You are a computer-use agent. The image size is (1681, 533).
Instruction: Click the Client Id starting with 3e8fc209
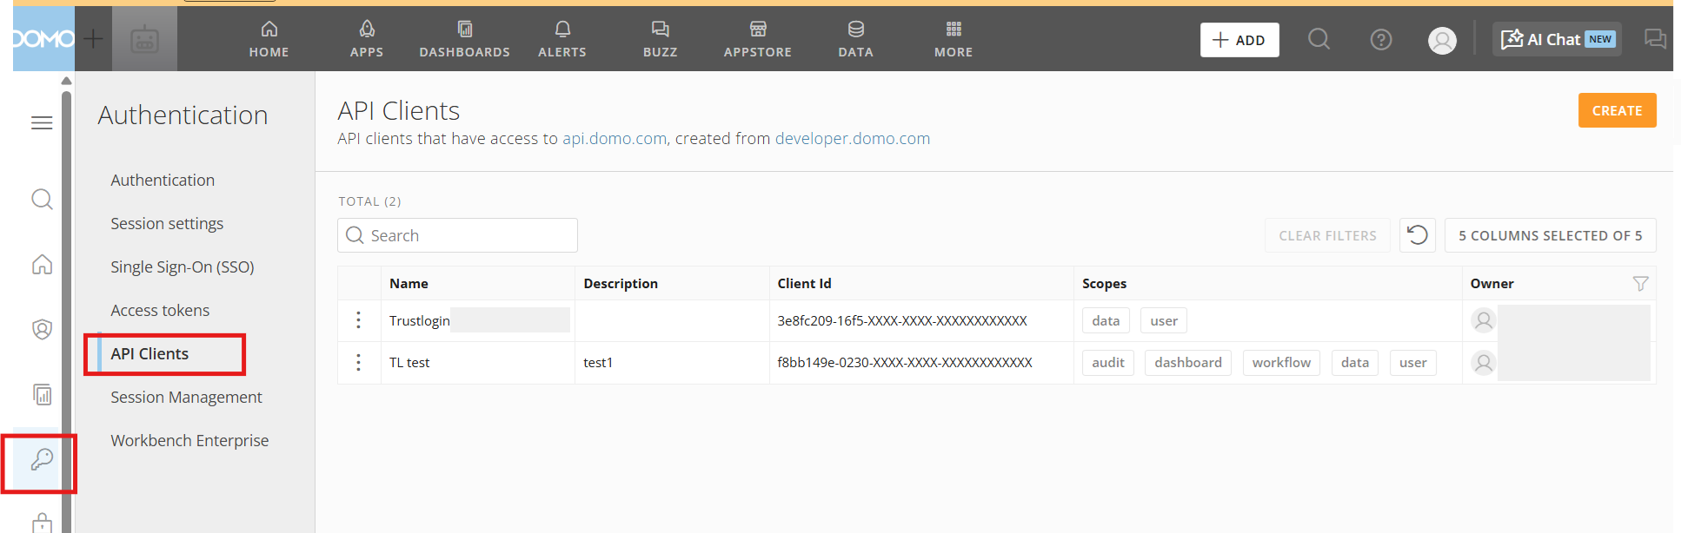coord(902,320)
